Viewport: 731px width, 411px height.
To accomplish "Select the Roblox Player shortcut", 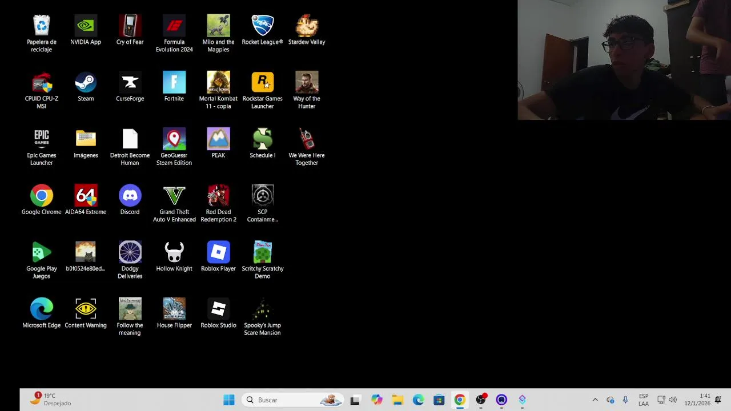I will (x=218, y=256).
